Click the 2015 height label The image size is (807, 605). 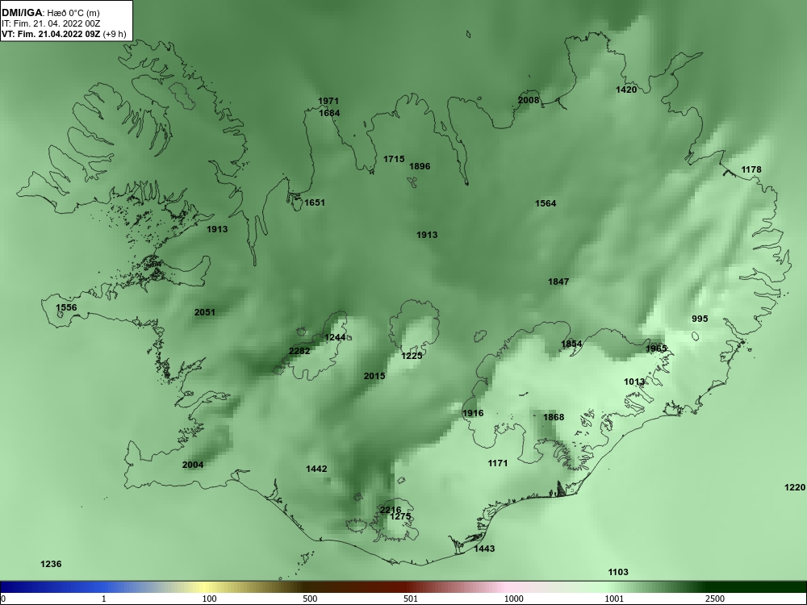[374, 377]
